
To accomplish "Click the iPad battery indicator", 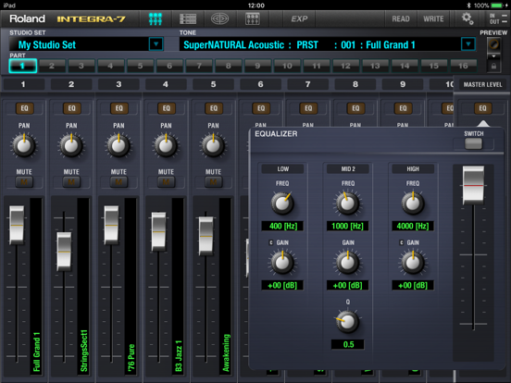I will [497, 6].
